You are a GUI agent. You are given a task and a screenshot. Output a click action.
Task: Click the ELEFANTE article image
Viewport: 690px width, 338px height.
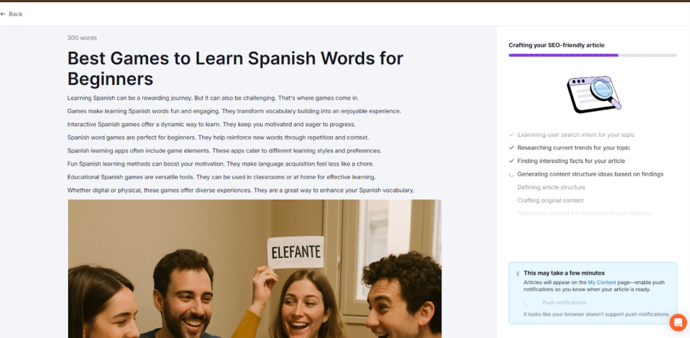pos(255,268)
